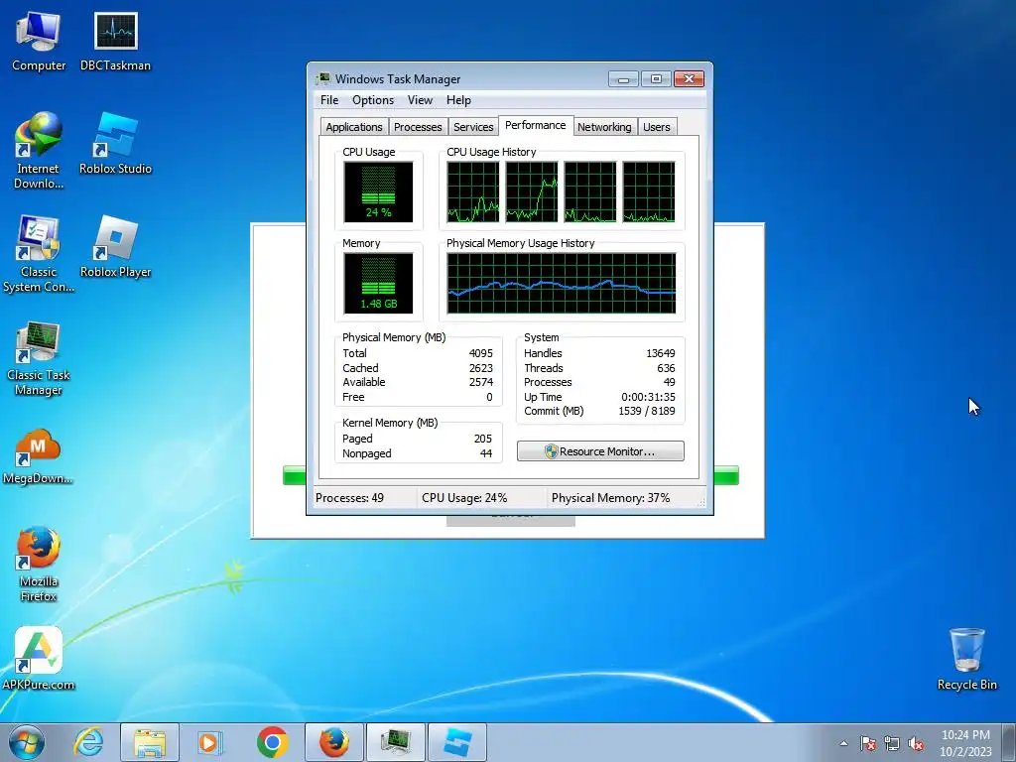Switch to the Services tab
Image resolution: width=1016 pixels, height=762 pixels.
473,127
